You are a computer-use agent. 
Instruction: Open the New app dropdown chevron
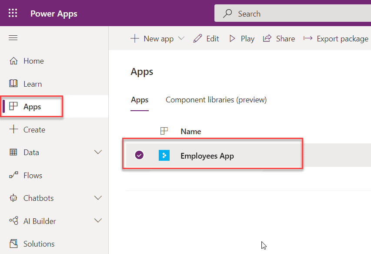click(181, 38)
